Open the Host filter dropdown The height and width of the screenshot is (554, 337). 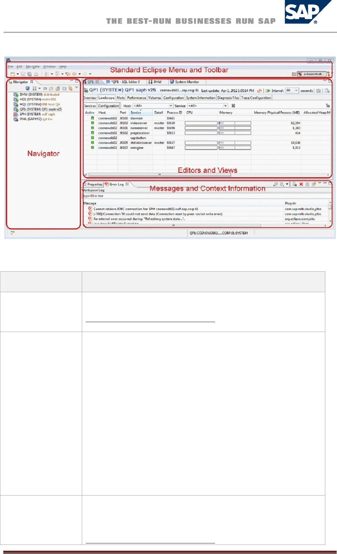[x=153, y=106]
